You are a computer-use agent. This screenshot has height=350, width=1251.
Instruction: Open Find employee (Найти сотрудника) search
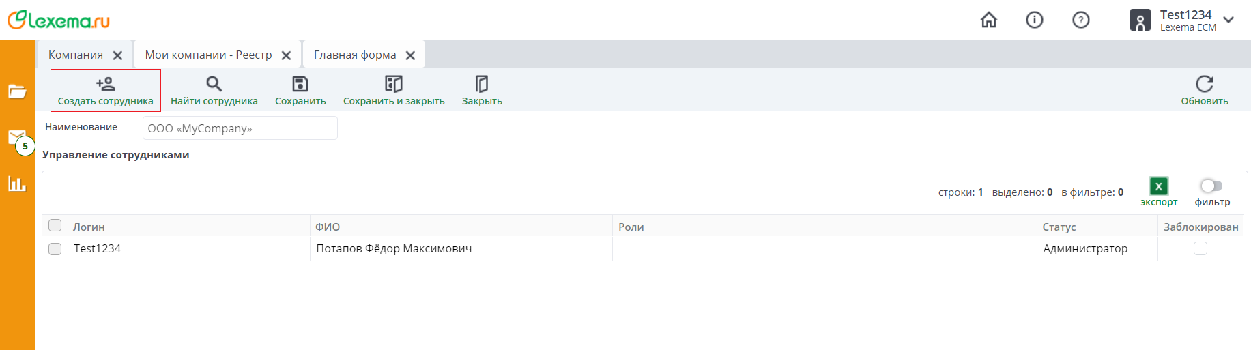pyautogui.click(x=214, y=84)
